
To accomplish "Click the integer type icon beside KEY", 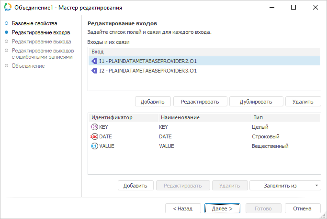I will 94,127.
